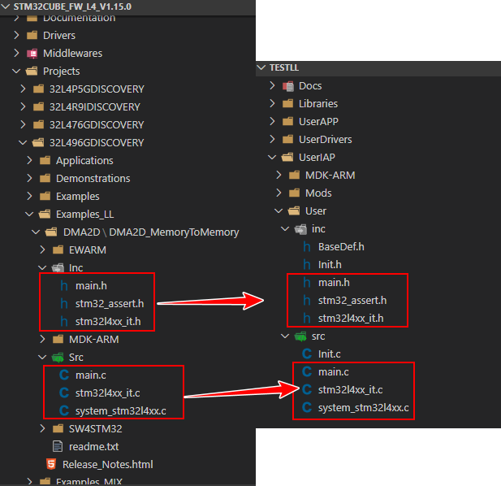Open stm32l4xx_it.h under Inc

(x=108, y=322)
